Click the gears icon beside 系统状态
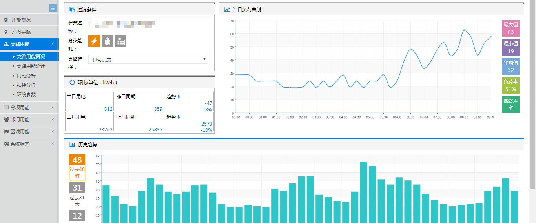 click(x=6, y=144)
